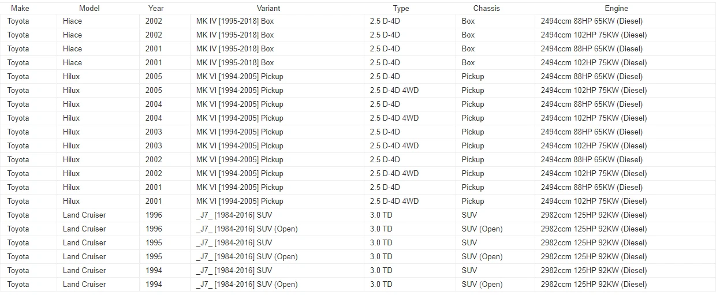Click the Chassis column header

(486, 8)
